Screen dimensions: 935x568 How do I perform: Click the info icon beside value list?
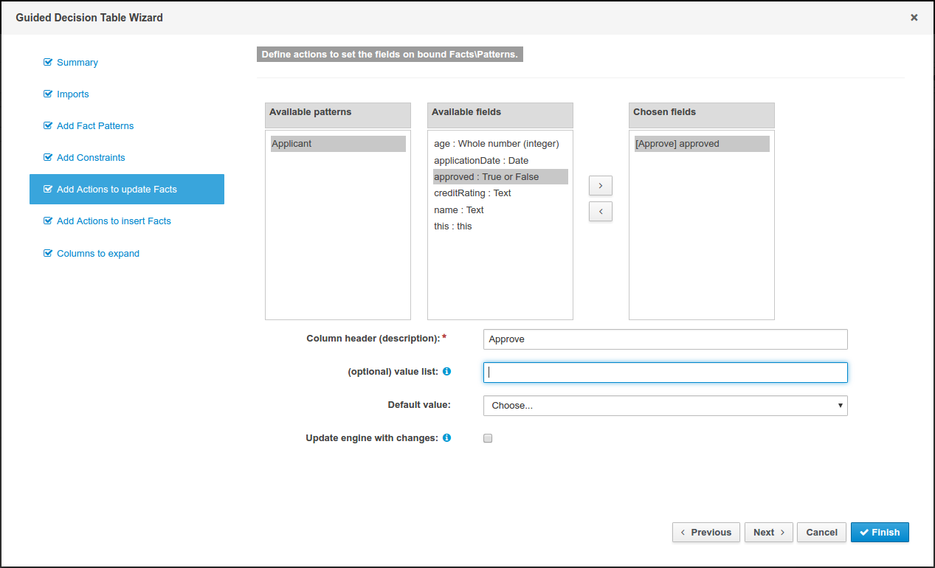pos(446,372)
